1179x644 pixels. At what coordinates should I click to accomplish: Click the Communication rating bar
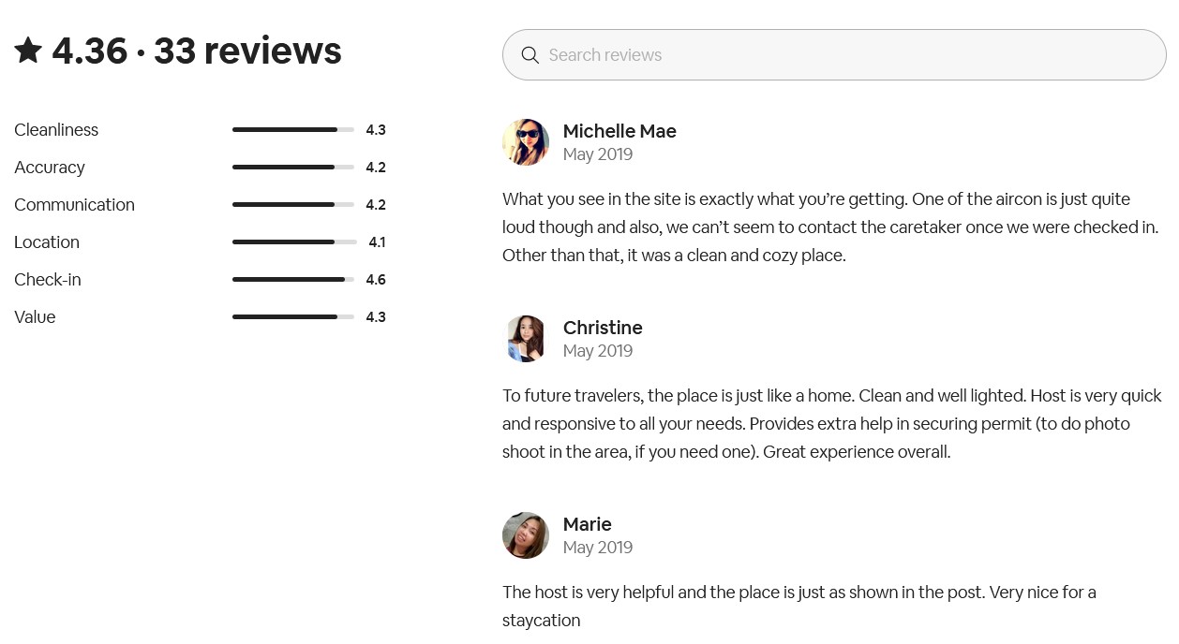[293, 205]
